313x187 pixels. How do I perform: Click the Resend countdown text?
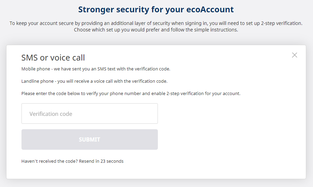pos(101,161)
